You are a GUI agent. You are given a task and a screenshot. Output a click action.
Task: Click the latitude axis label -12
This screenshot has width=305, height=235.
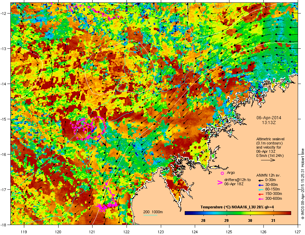(3, 13)
